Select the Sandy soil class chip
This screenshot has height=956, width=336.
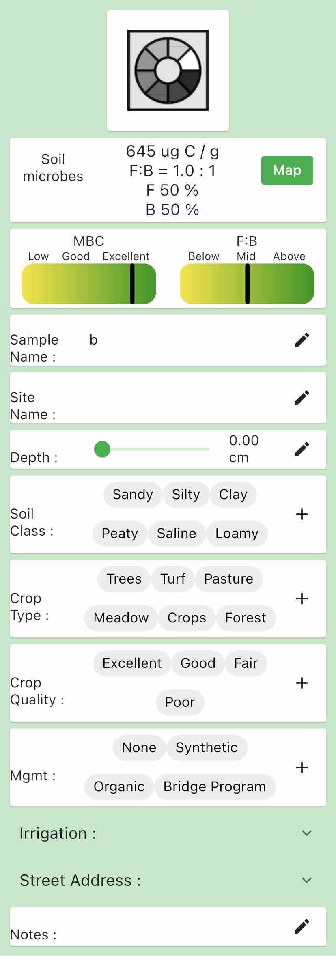pos(132,495)
